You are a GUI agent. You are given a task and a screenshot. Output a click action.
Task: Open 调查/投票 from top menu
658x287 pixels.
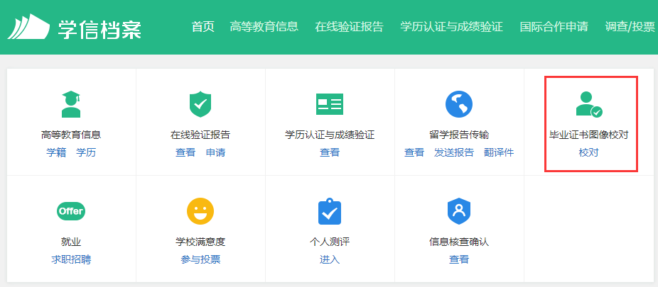[x=630, y=27]
